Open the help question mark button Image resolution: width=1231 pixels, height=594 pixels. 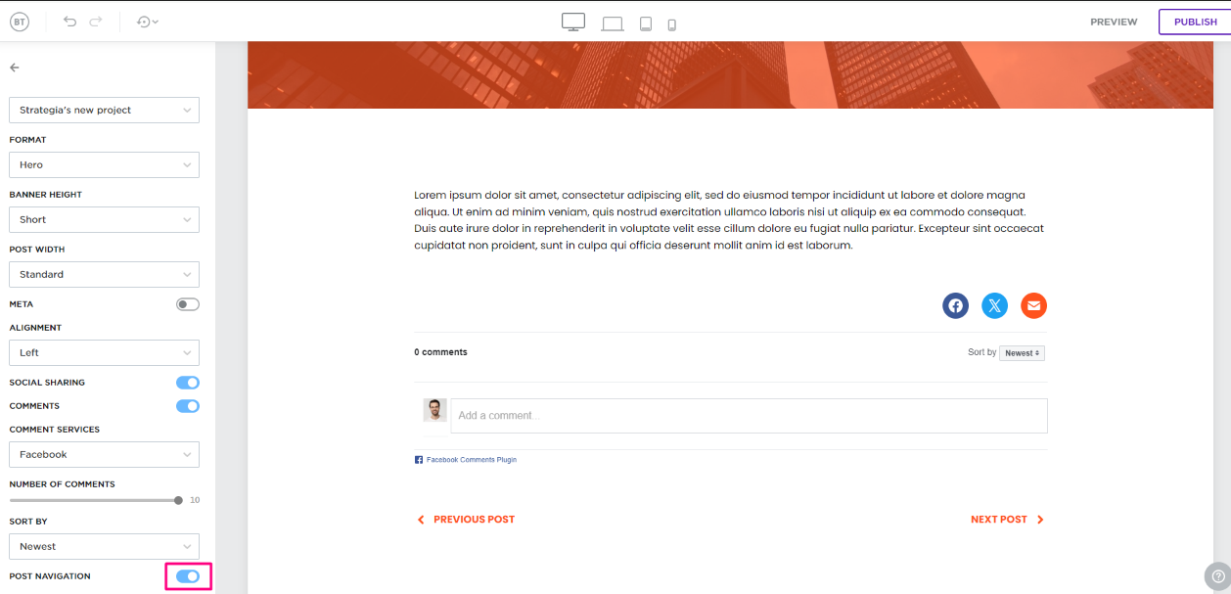click(x=1217, y=575)
